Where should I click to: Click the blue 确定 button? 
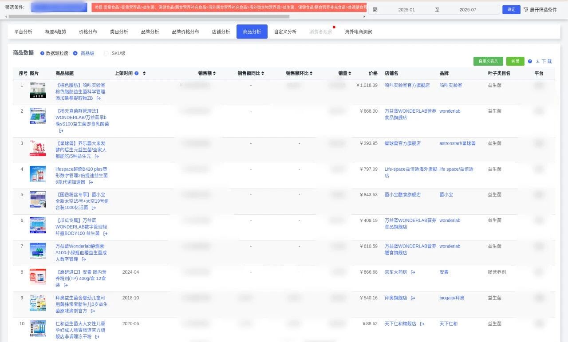point(511,10)
